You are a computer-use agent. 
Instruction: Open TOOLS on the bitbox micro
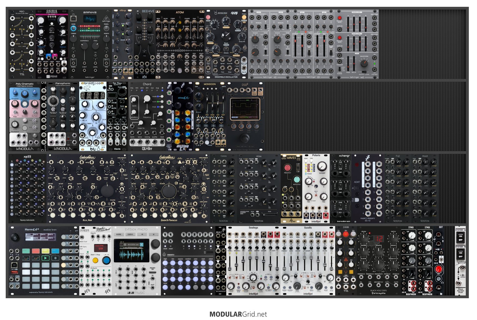(x=130, y=234)
